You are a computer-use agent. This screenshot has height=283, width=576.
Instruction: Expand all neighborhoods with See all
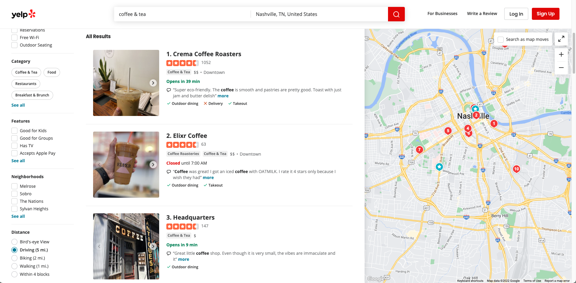pos(18,216)
